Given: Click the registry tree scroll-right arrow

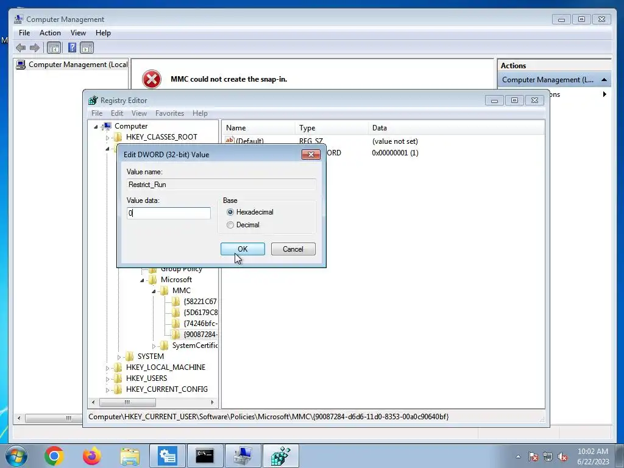Looking at the screenshot, I should (x=213, y=402).
